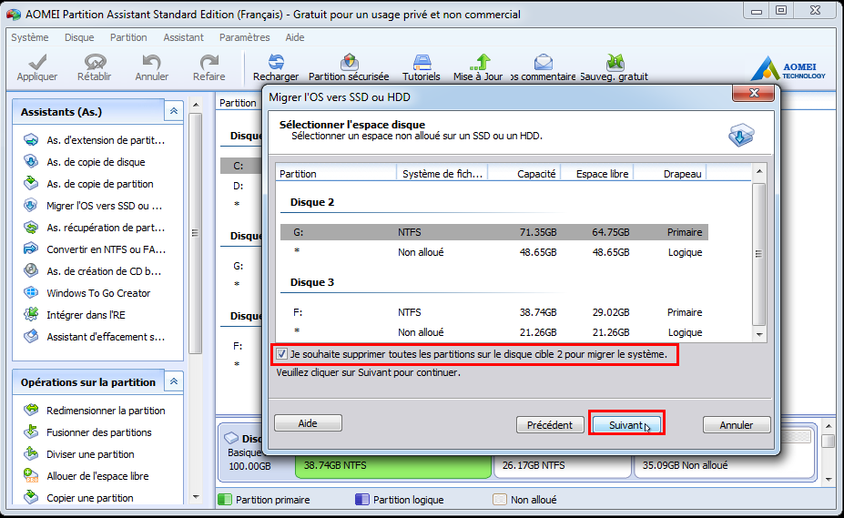
Task: Select the 38.74GB NTFS disk map block
Action: coord(393,466)
